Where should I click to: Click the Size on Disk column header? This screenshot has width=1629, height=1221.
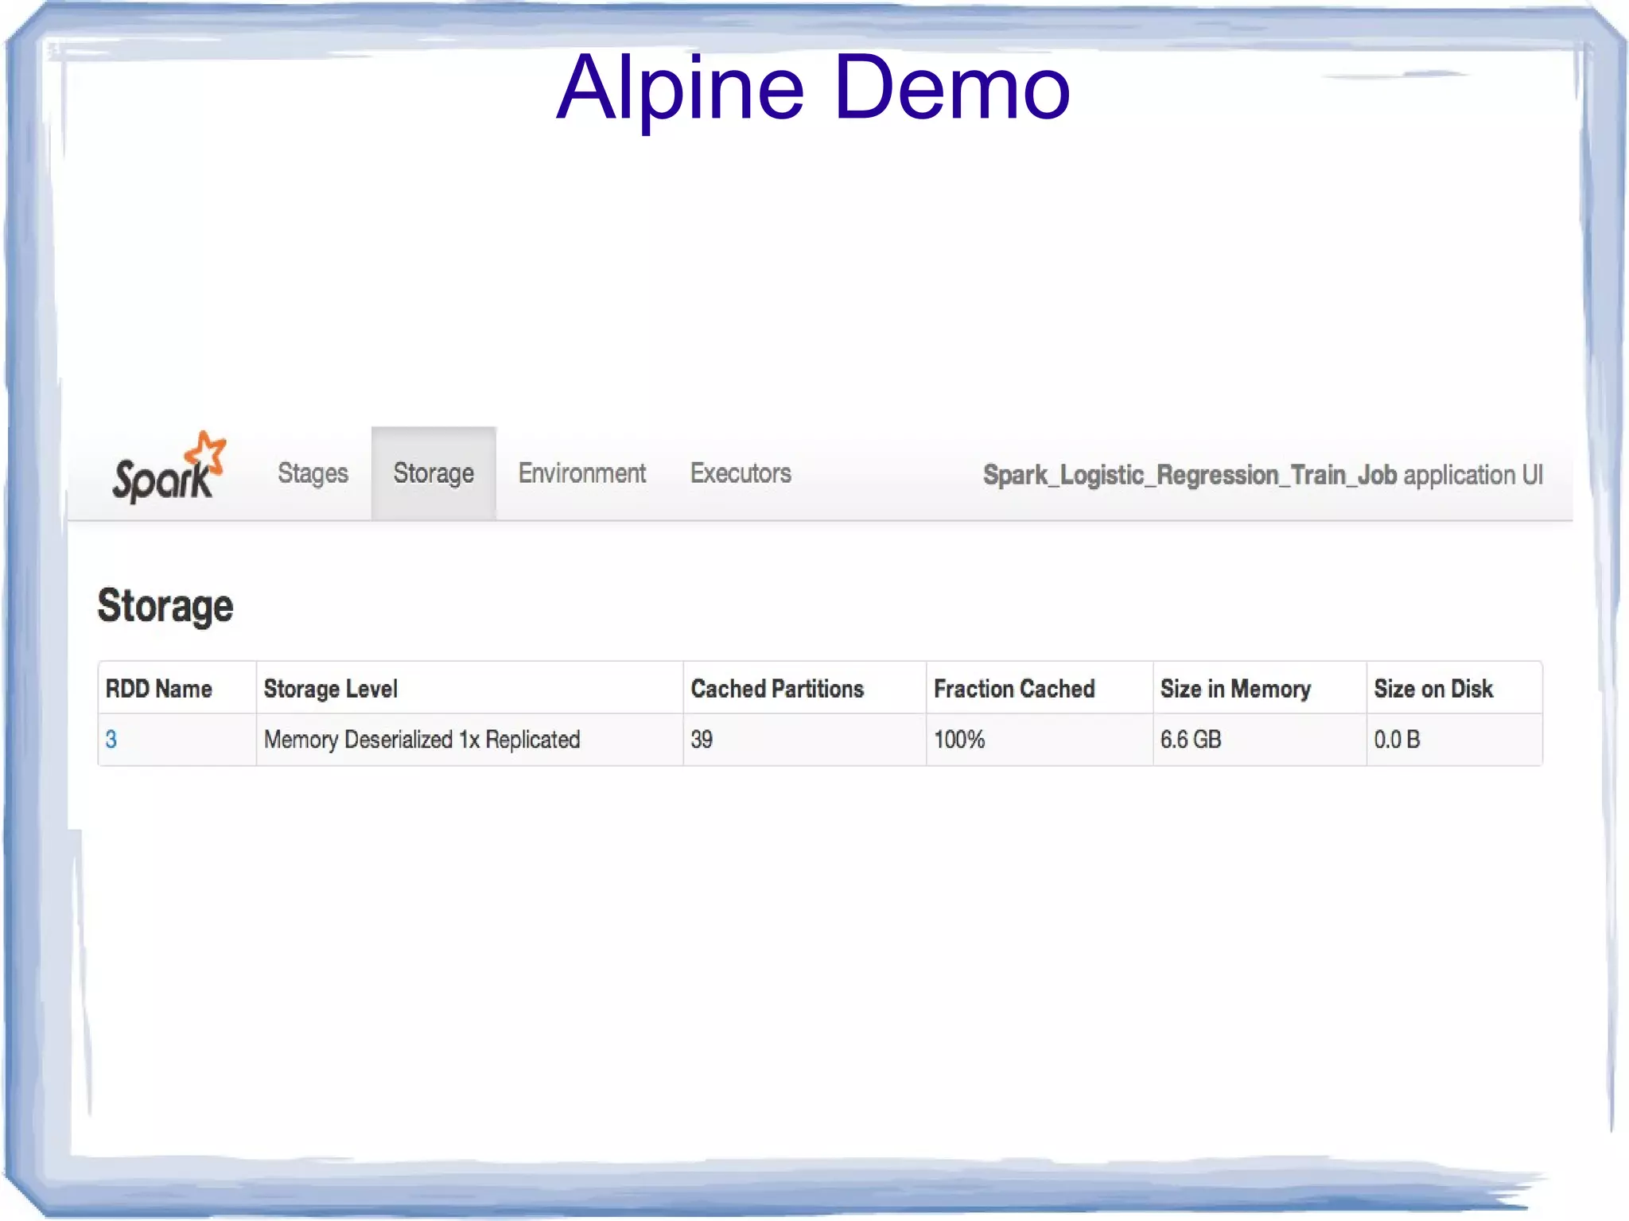[x=1433, y=689]
